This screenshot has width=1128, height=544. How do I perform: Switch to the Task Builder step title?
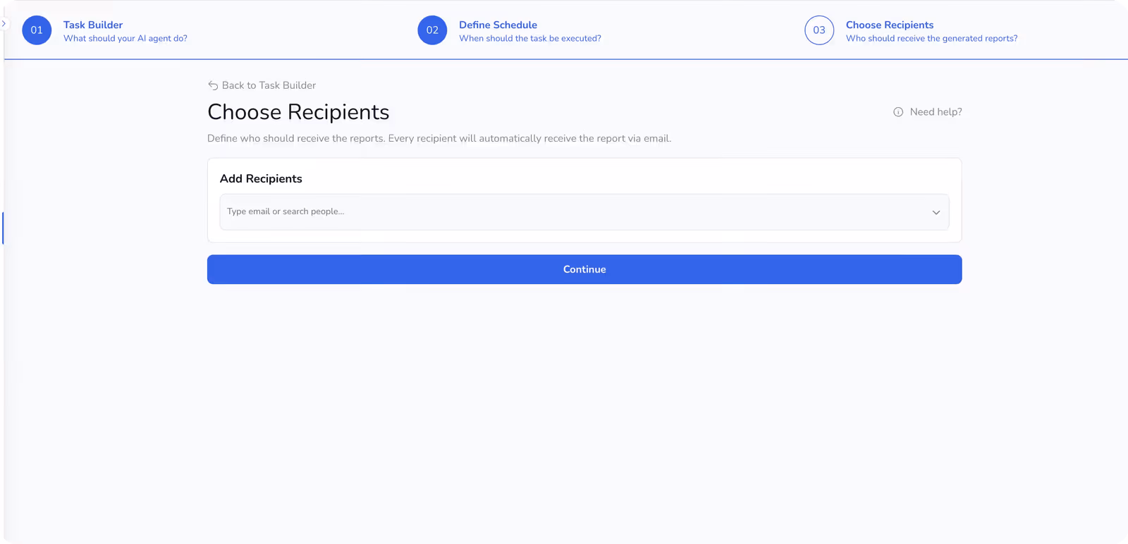coord(93,25)
